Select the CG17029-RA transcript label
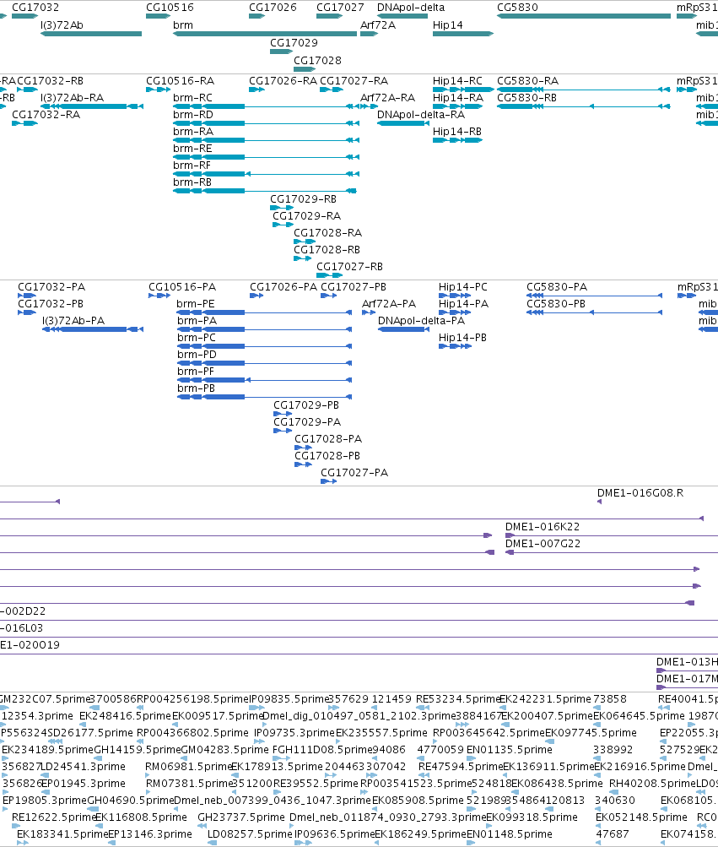718x847 pixels. (x=306, y=216)
